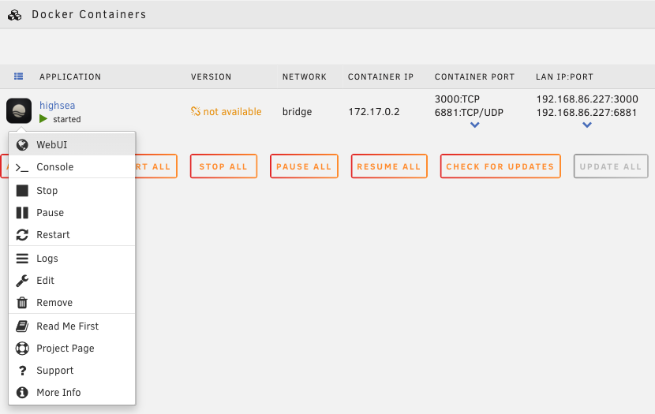Image resolution: width=655 pixels, height=414 pixels.
Task: Click the circular arrows restart icon
Action: [22, 235]
